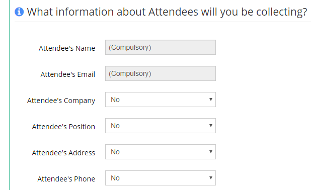Click the Attendee's Position label
This screenshot has height=190, width=311.
(x=63, y=127)
